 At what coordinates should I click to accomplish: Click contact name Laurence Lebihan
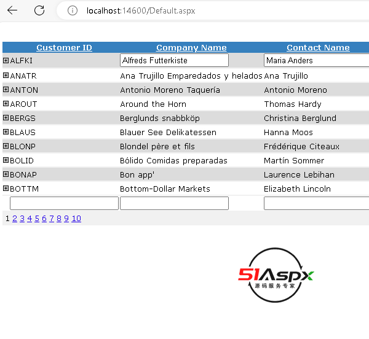point(299,174)
